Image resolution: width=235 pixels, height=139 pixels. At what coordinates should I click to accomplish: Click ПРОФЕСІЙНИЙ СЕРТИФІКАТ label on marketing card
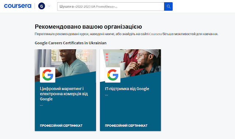(x=61, y=126)
